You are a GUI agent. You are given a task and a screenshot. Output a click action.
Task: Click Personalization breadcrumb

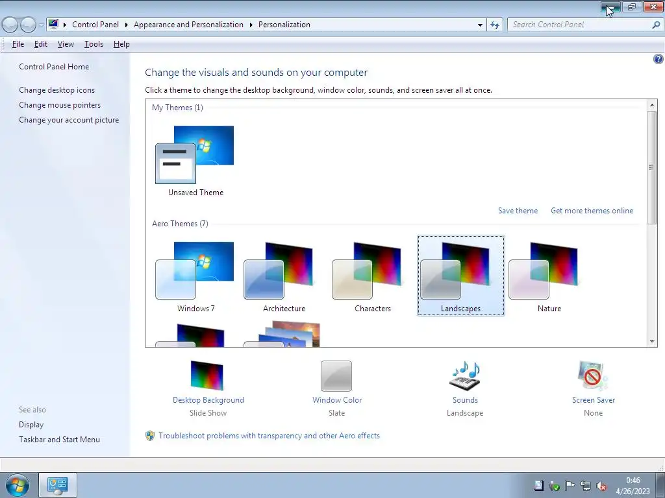click(284, 25)
